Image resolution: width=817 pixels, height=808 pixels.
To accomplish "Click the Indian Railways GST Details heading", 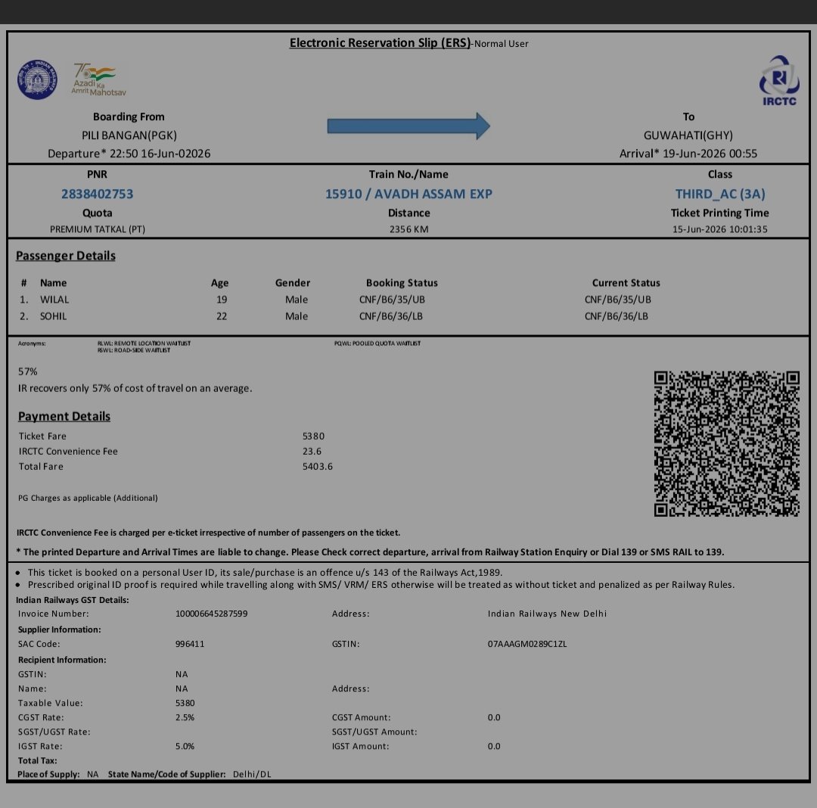I will [x=72, y=600].
